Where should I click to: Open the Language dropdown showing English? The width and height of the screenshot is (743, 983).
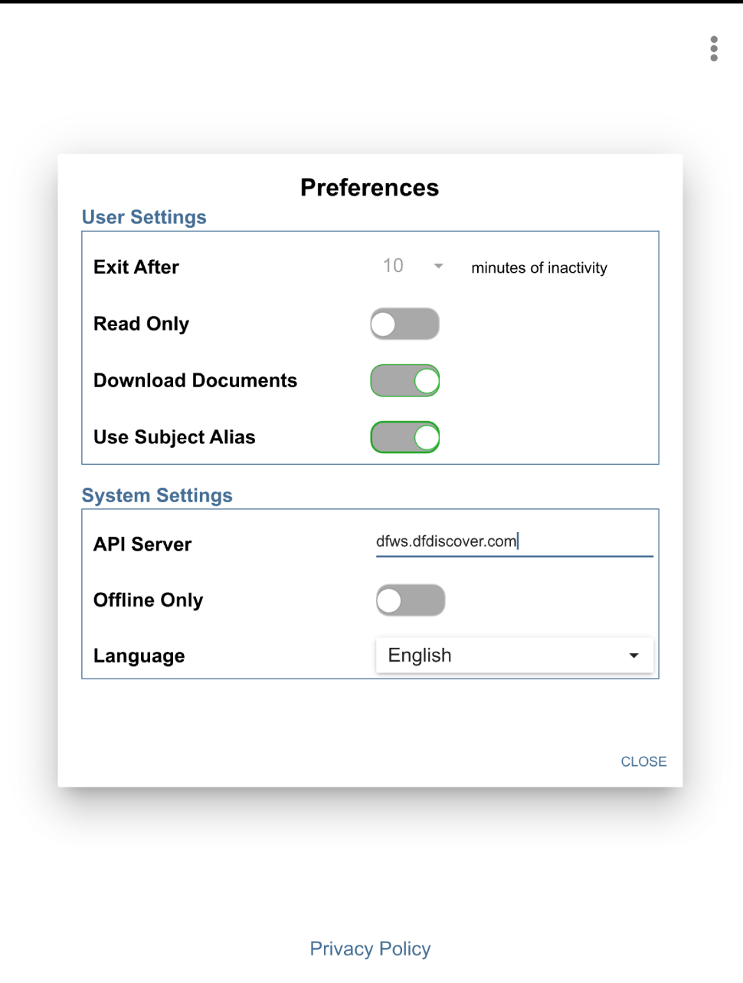coord(506,656)
